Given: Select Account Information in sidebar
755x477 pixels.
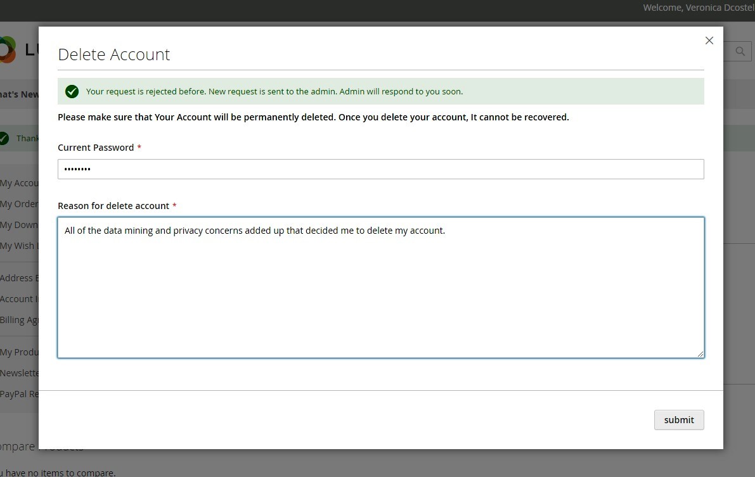Looking at the screenshot, I should 19,299.
